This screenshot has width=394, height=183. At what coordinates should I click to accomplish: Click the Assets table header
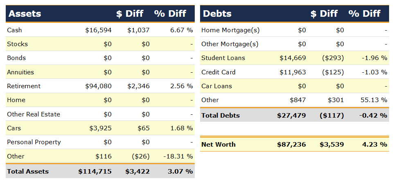[x=25, y=13]
